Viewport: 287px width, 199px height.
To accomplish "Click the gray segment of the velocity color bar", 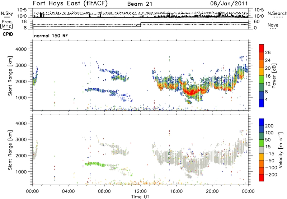I will [262, 150].
